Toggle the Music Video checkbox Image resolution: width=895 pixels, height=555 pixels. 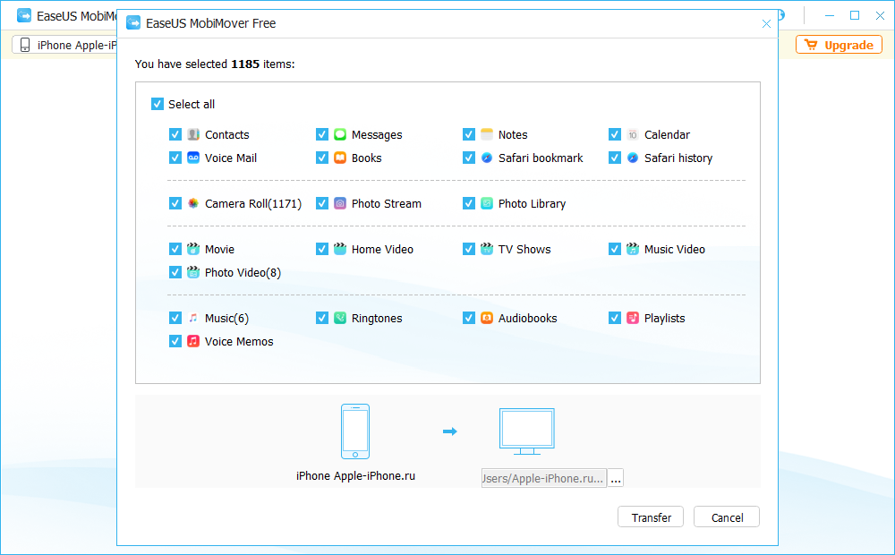[615, 249]
